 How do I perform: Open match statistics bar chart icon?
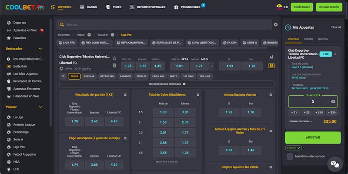click(271, 57)
